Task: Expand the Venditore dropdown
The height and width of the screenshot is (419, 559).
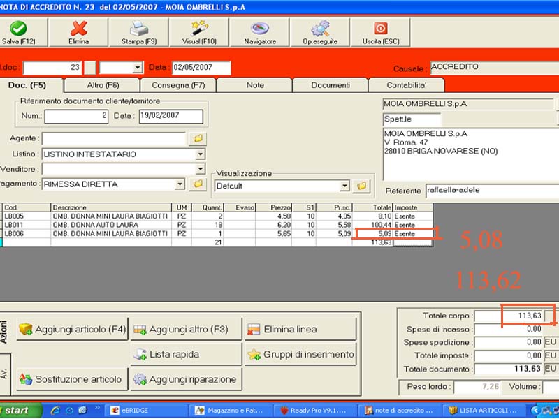Action: (201, 168)
